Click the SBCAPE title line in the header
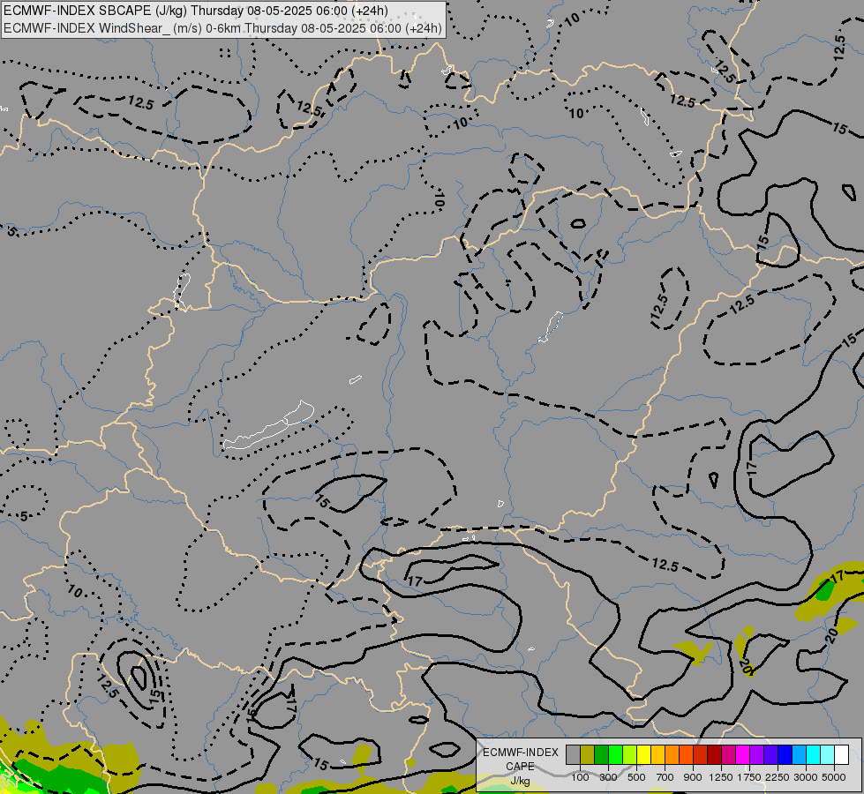The width and height of the screenshot is (864, 794). (196, 11)
